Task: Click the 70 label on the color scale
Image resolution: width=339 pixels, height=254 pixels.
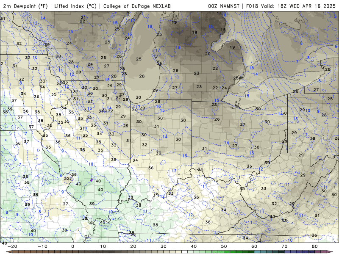Action: click(284, 246)
